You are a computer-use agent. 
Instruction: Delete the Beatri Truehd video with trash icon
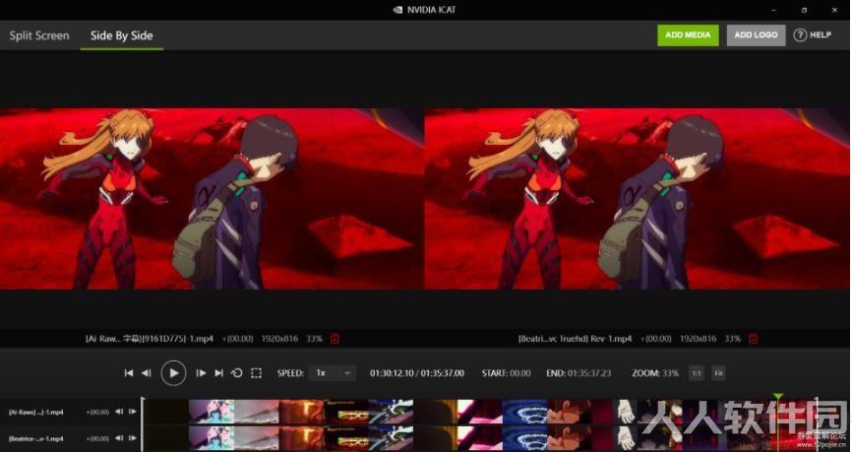click(753, 339)
